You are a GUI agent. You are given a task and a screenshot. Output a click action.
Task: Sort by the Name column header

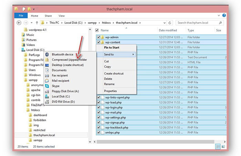point(105,30)
